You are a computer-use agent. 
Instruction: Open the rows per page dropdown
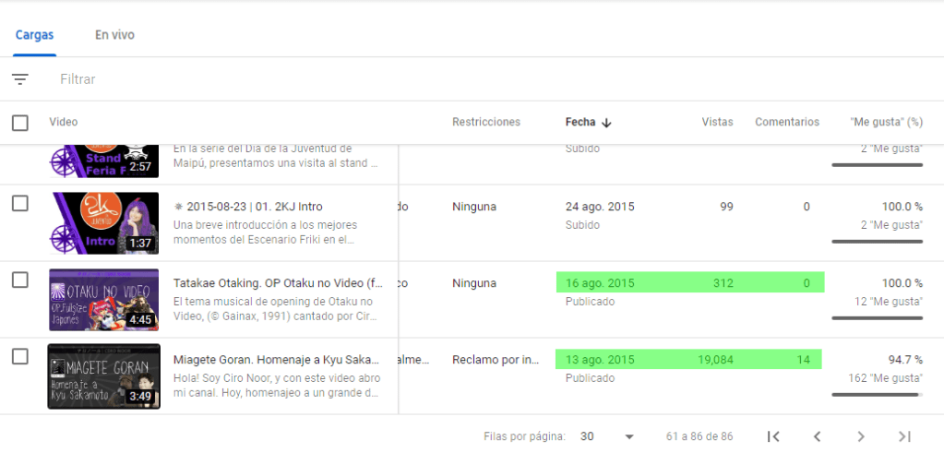tap(608, 436)
